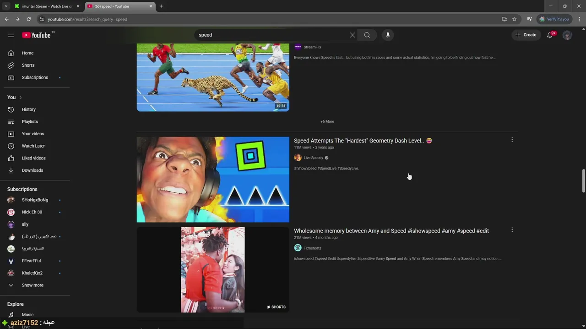The width and height of the screenshot is (586, 329).
Task: View site information icon in address bar
Action: pyautogui.click(x=42, y=19)
